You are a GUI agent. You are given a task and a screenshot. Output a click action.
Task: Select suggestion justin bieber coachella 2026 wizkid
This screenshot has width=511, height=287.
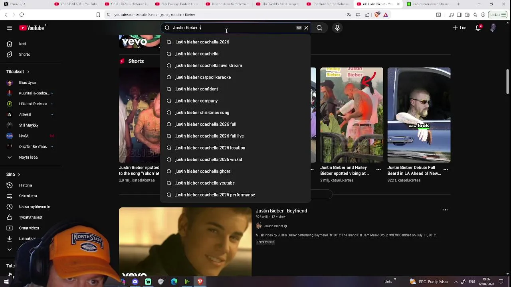point(236,159)
